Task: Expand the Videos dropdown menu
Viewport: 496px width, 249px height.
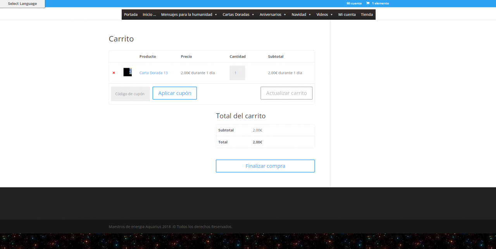Action: 324,15
